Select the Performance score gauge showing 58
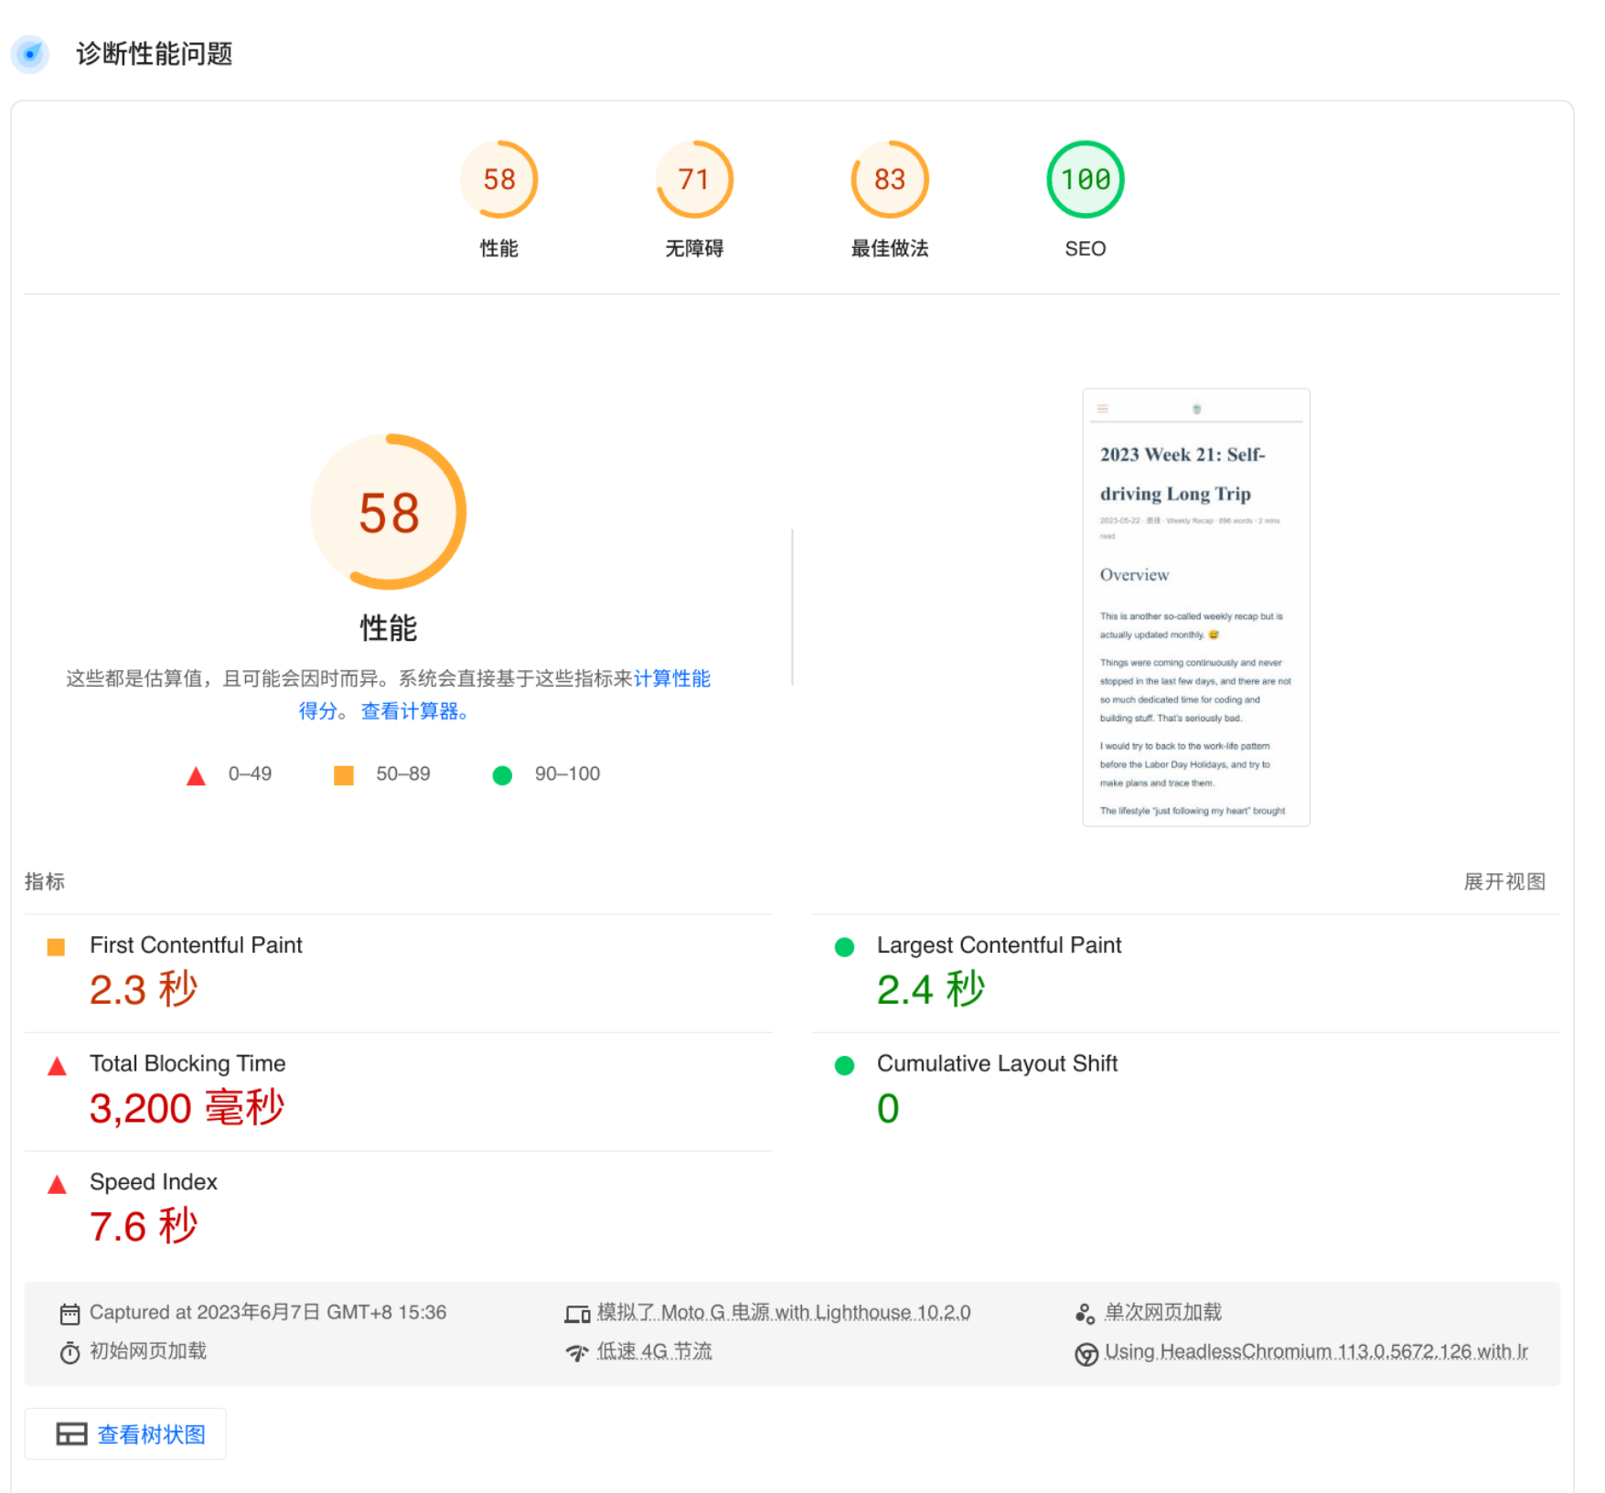 click(x=498, y=180)
